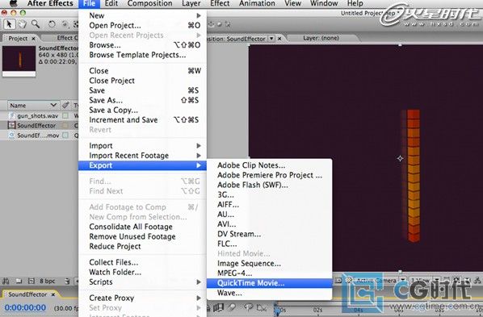Click Open Project in File menu
The width and height of the screenshot is (483, 317).
click(x=143, y=25)
